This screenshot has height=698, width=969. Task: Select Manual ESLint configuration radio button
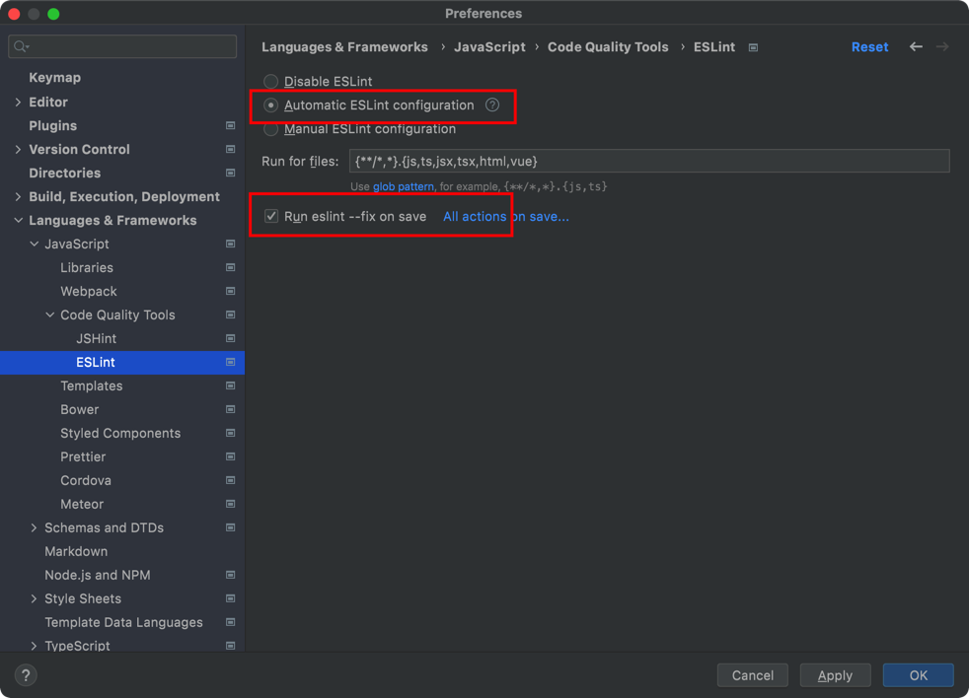click(270, 129)
